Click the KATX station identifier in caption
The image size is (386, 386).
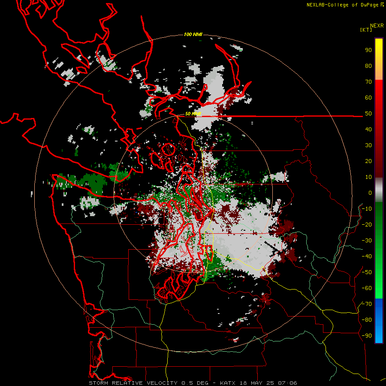228,383
